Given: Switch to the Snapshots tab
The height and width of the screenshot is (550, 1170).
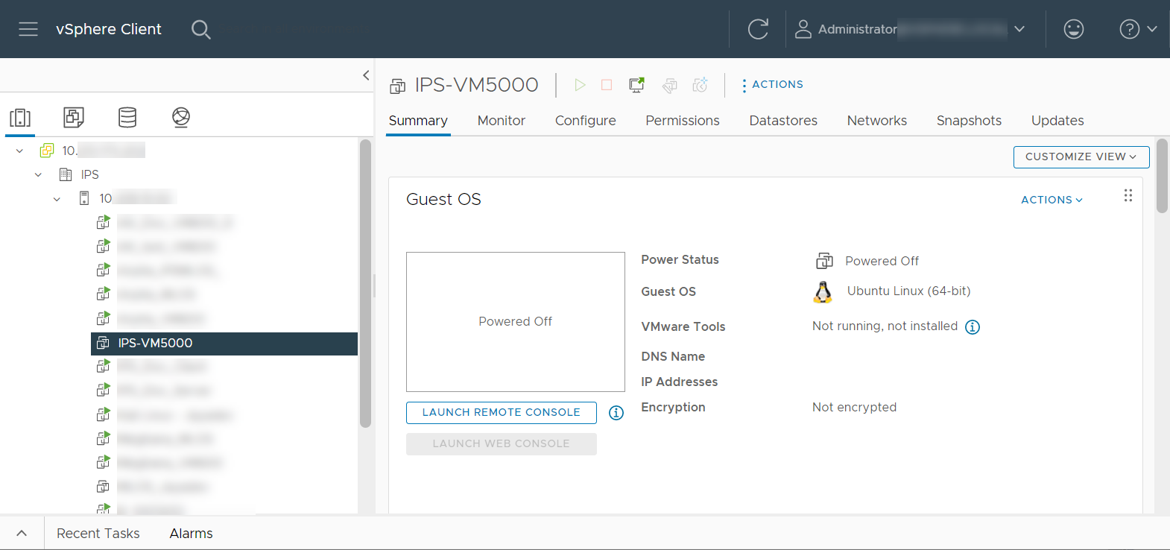Looking at the screenshot, I should [969, 121].
